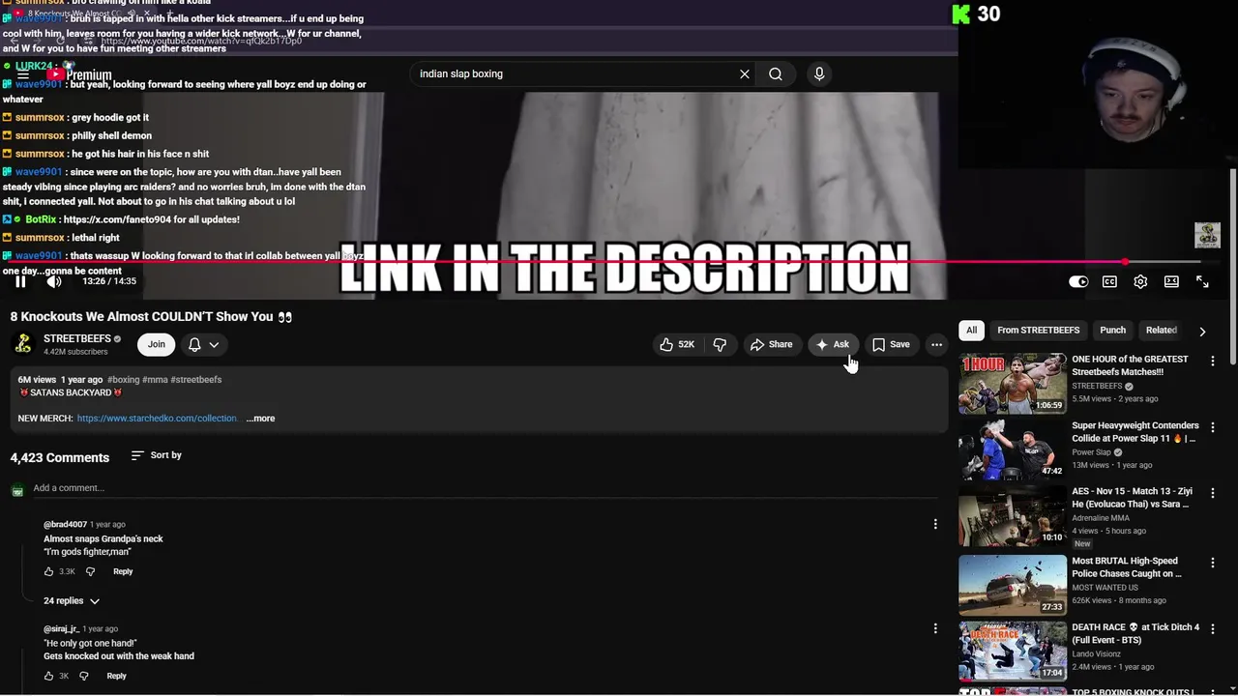Open the STREETBEEFS channel avatar
This screenshot has height=696, width=1238.
(x=23, y=344)
